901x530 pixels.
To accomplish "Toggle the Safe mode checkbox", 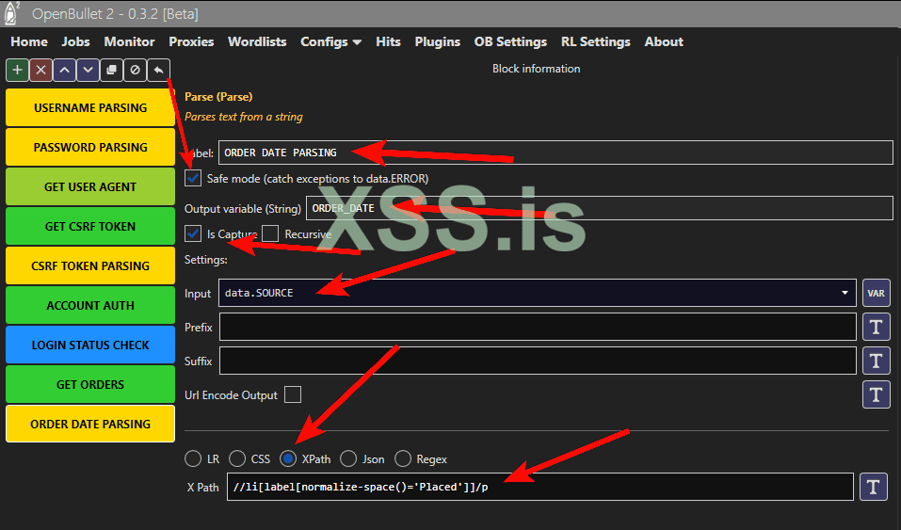I will (193, 178).
